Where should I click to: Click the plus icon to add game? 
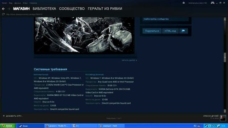(x=4, y=116)
